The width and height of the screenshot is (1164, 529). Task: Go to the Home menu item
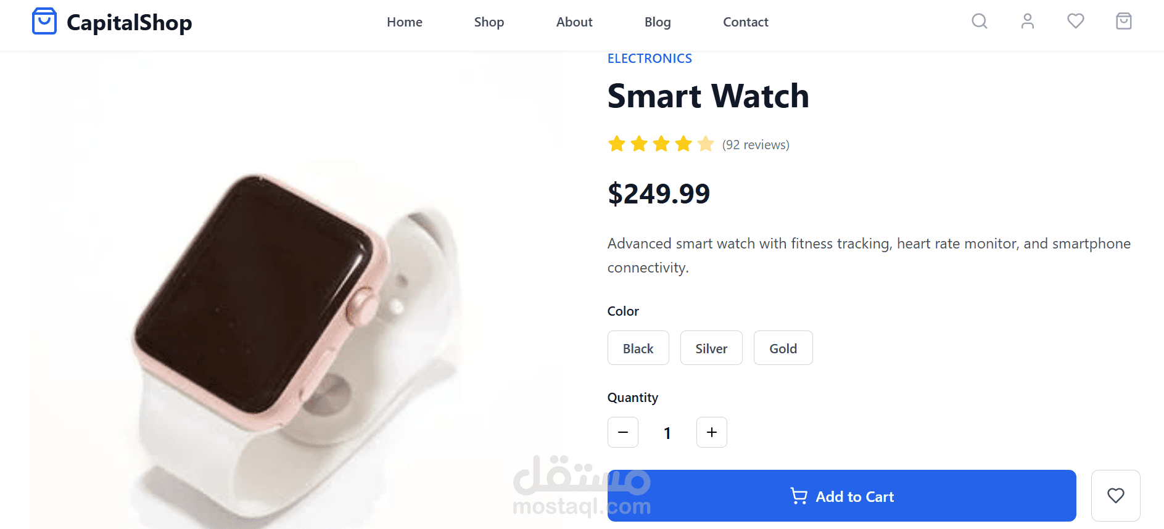pyautogui.click(x=405, y=22)
